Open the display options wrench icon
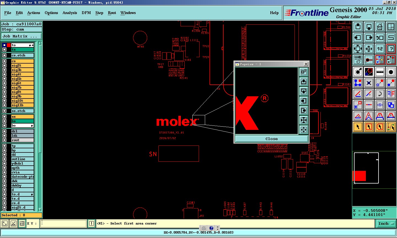 pos(358,60)
